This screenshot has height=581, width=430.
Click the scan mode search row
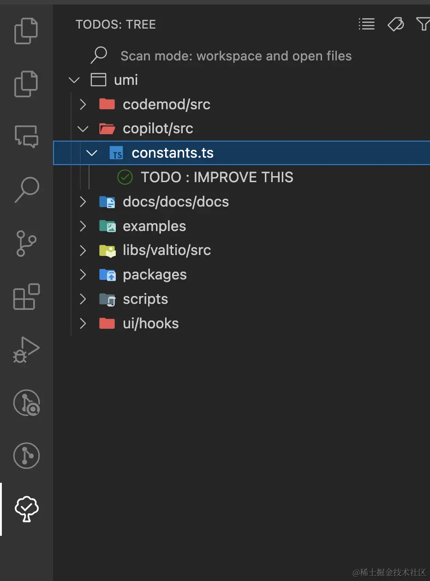[236, 56]
